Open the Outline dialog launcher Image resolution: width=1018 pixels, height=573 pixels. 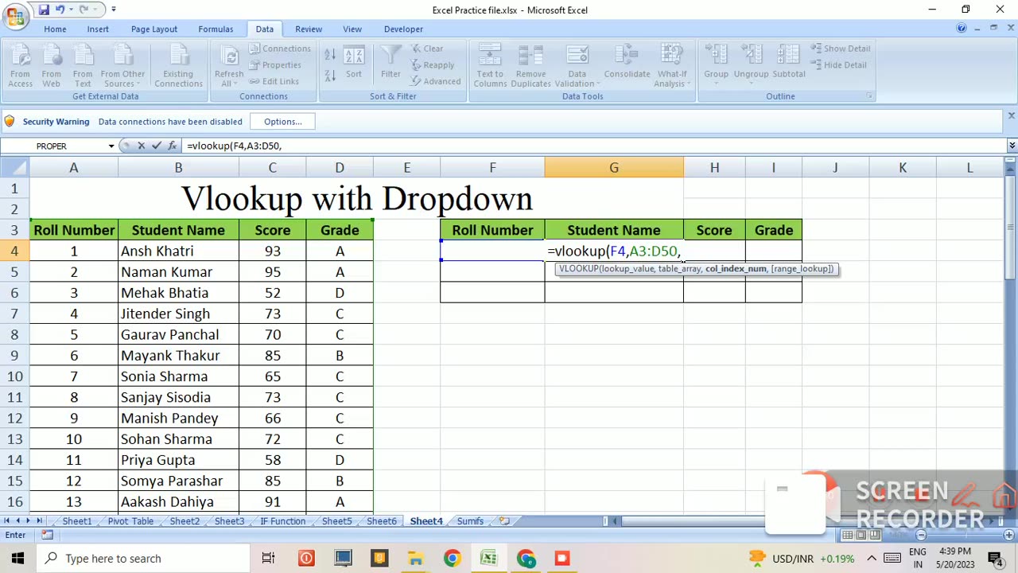click(x=869, y=96)
